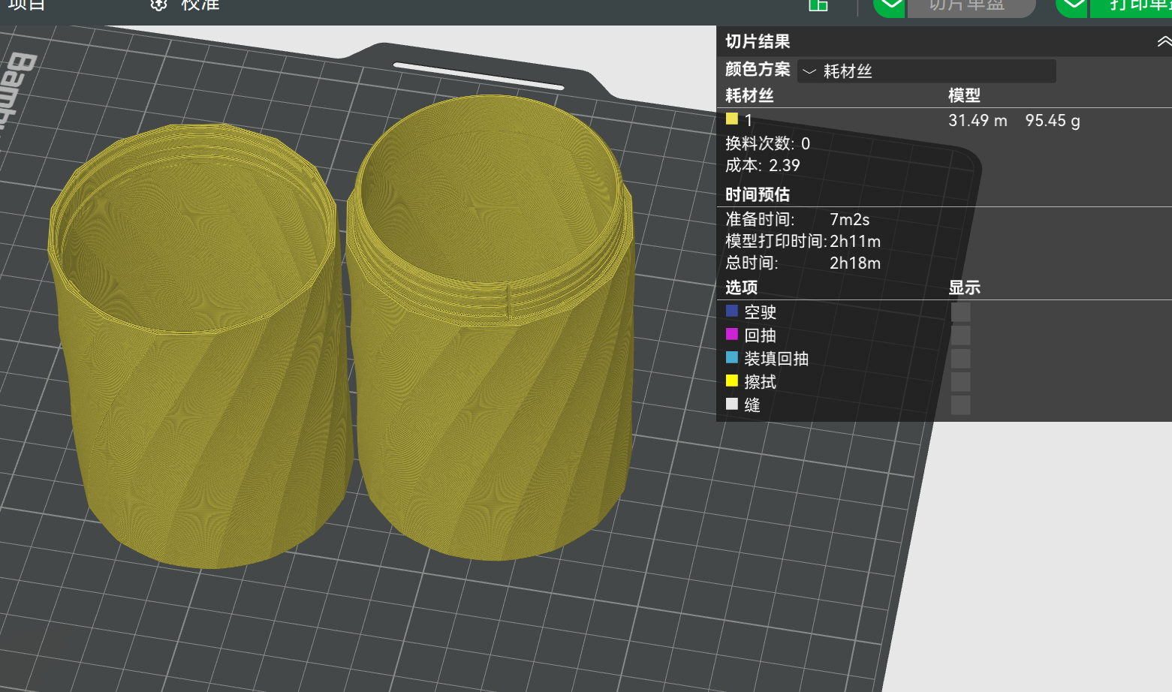This screenshot has width=1172, height=692.
Task: Open the dropdown arrow left of 切片单盘
Action: point(890,8)
